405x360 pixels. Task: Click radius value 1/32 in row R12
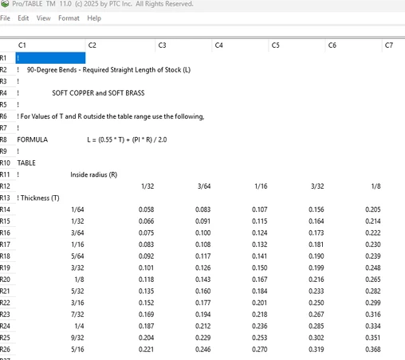(147, 186)
